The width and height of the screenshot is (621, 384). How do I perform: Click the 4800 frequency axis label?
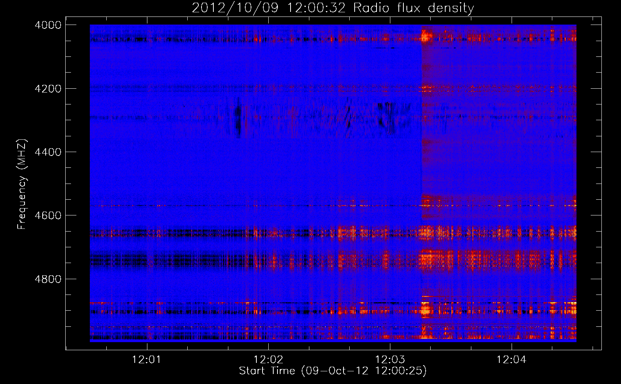[x=48, y=279]
